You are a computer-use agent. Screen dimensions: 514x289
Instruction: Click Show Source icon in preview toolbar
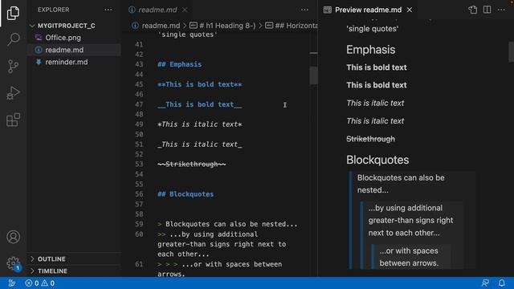tap(473, 10)
